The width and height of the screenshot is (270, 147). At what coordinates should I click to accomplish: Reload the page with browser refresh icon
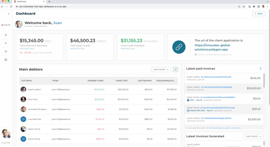point(11,7)
